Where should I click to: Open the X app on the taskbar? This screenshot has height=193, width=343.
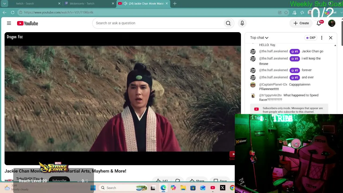(223, 188)
